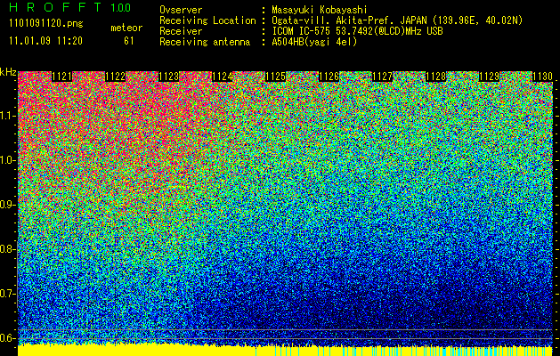Click the ICOM IC-575 53.7492 MHz USB text
Image resolution: width=560 pixels, height=356 pixels.
357,31
